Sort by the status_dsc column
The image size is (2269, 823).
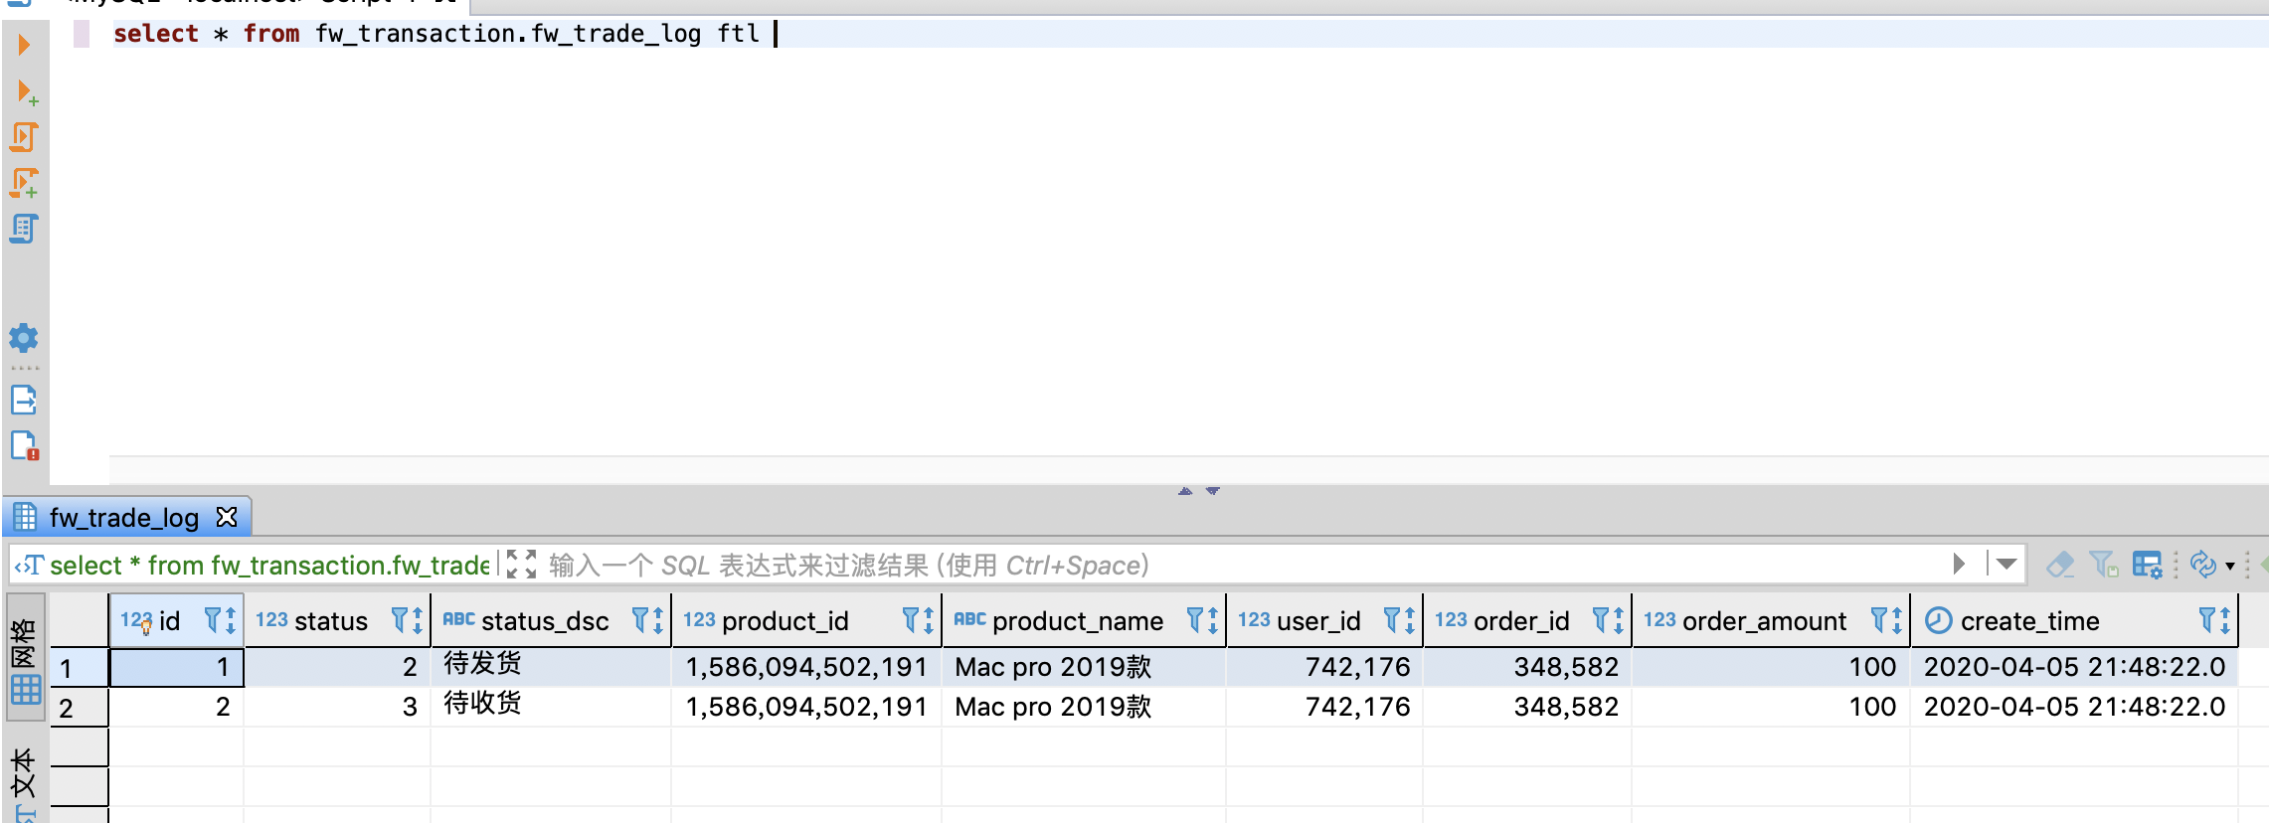click(x=658, y=620)
